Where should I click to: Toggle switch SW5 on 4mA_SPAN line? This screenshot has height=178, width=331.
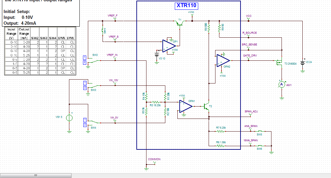coord(259,132)
